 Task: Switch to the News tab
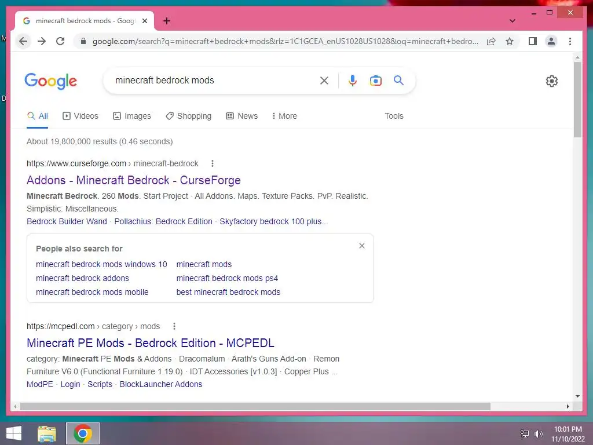pyautogui.click(x=241, y=116)
